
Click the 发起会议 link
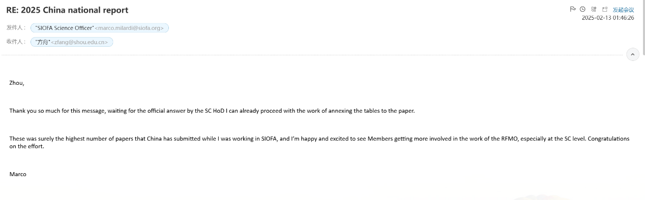(x=623, y=10)
